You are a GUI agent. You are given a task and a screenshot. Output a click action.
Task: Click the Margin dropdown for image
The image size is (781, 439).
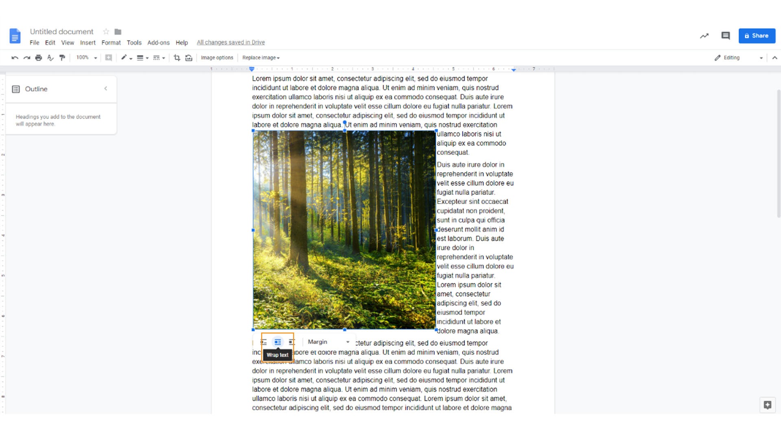(328, 341)
